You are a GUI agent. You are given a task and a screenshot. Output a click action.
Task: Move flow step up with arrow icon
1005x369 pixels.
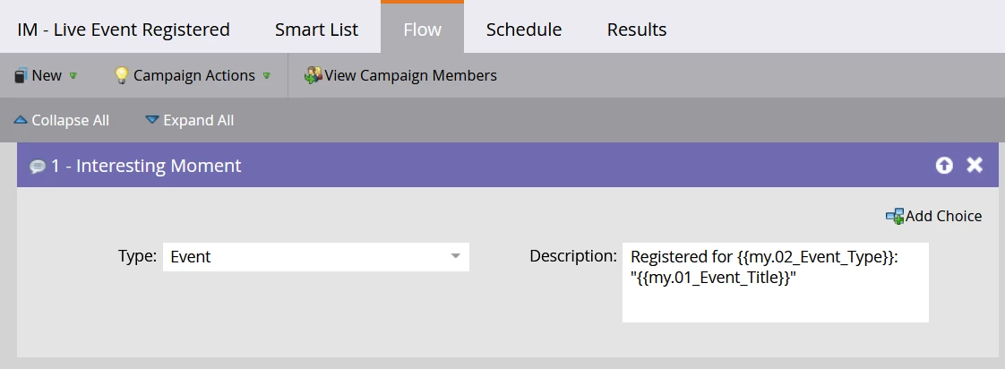coord(944,165)
